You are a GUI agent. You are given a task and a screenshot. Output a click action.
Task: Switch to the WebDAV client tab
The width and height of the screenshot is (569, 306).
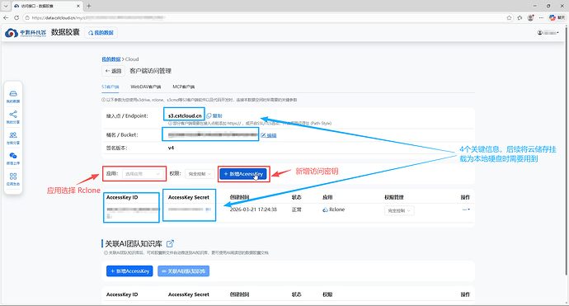146,87
